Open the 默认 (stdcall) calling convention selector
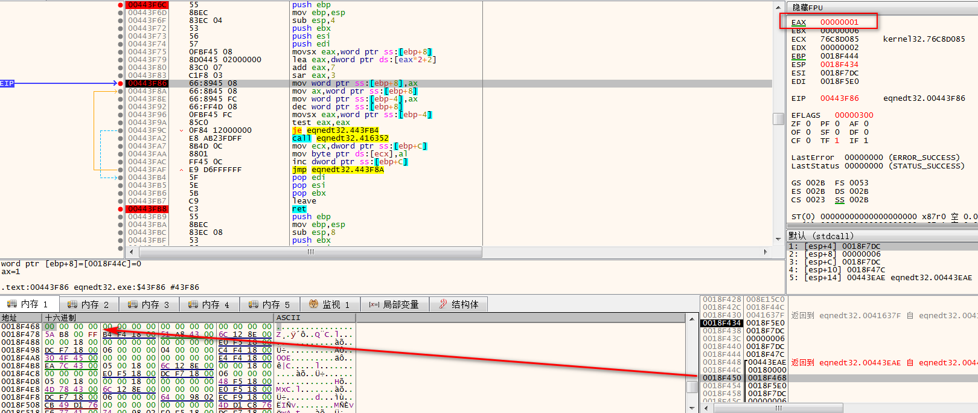Screen dimensions: 978x413 882,235
